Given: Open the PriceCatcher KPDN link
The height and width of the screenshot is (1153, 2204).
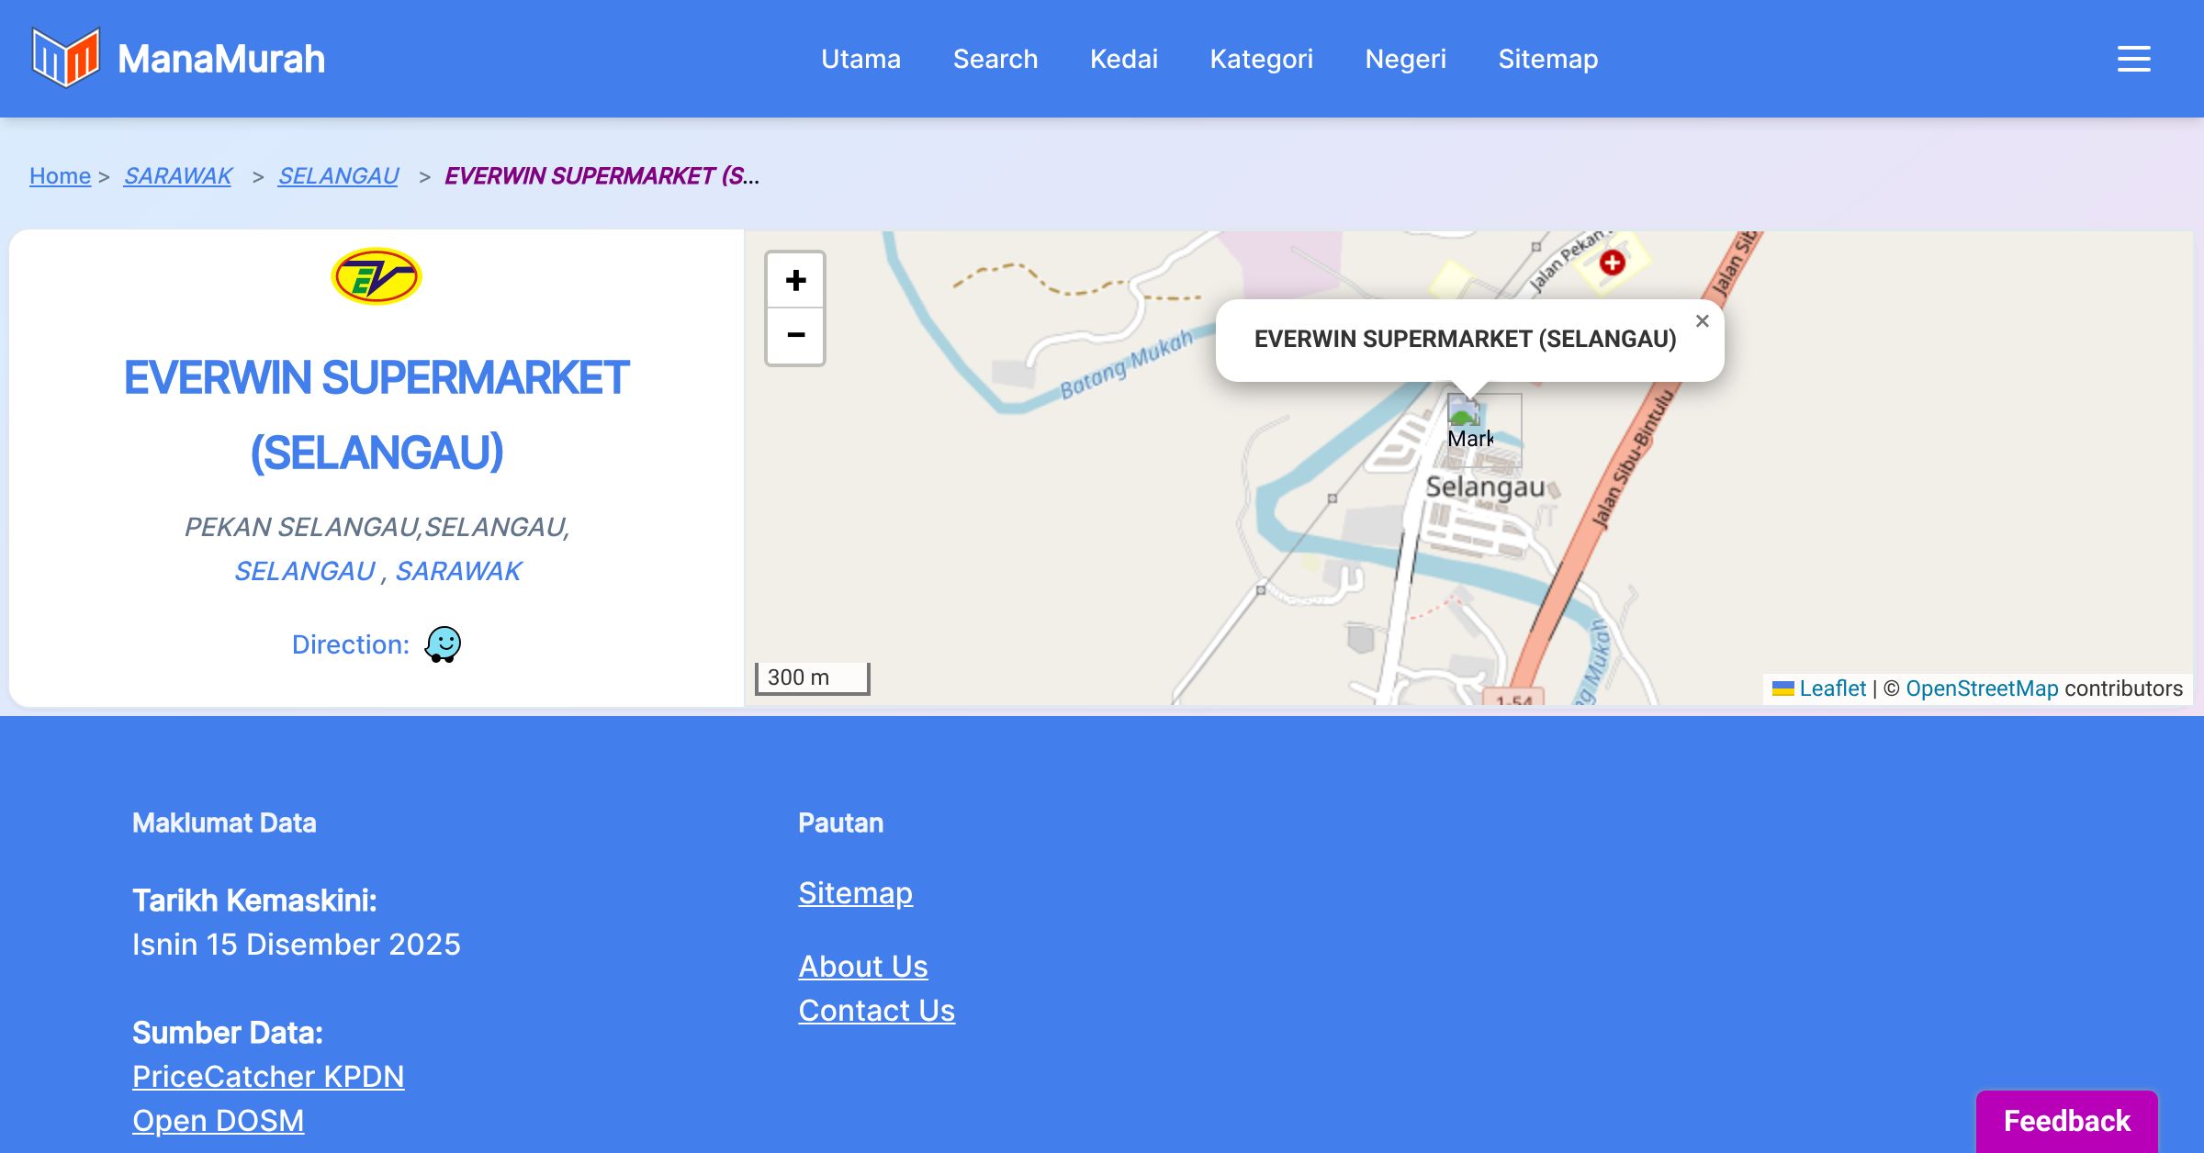Looking at the screenshot, I should [x=268, y=1076].
